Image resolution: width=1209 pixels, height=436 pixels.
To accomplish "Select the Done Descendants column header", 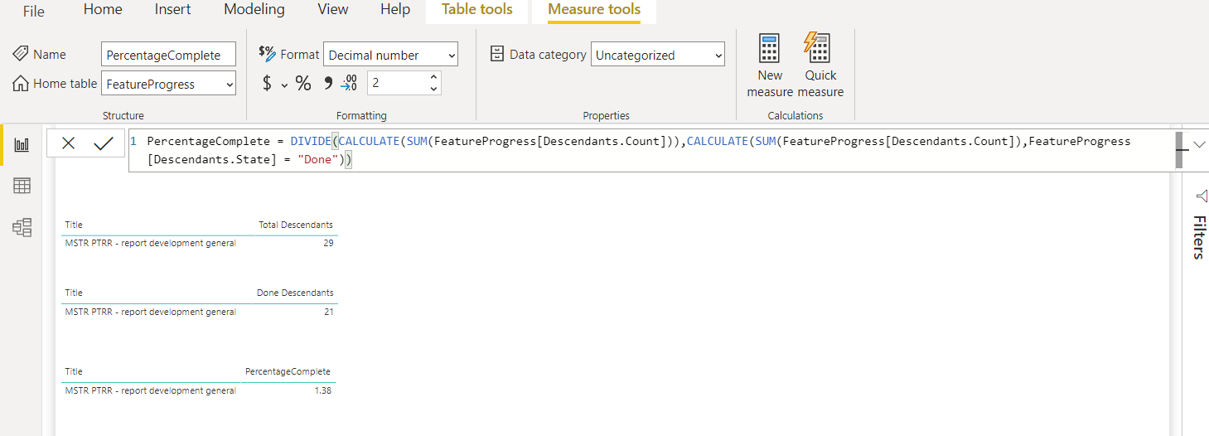I will pos(295,293).
